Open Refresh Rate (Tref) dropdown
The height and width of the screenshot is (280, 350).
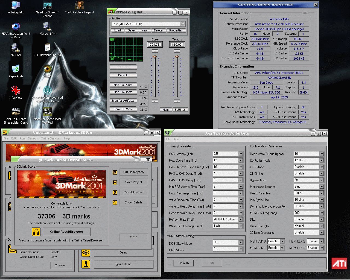(241, 220)
